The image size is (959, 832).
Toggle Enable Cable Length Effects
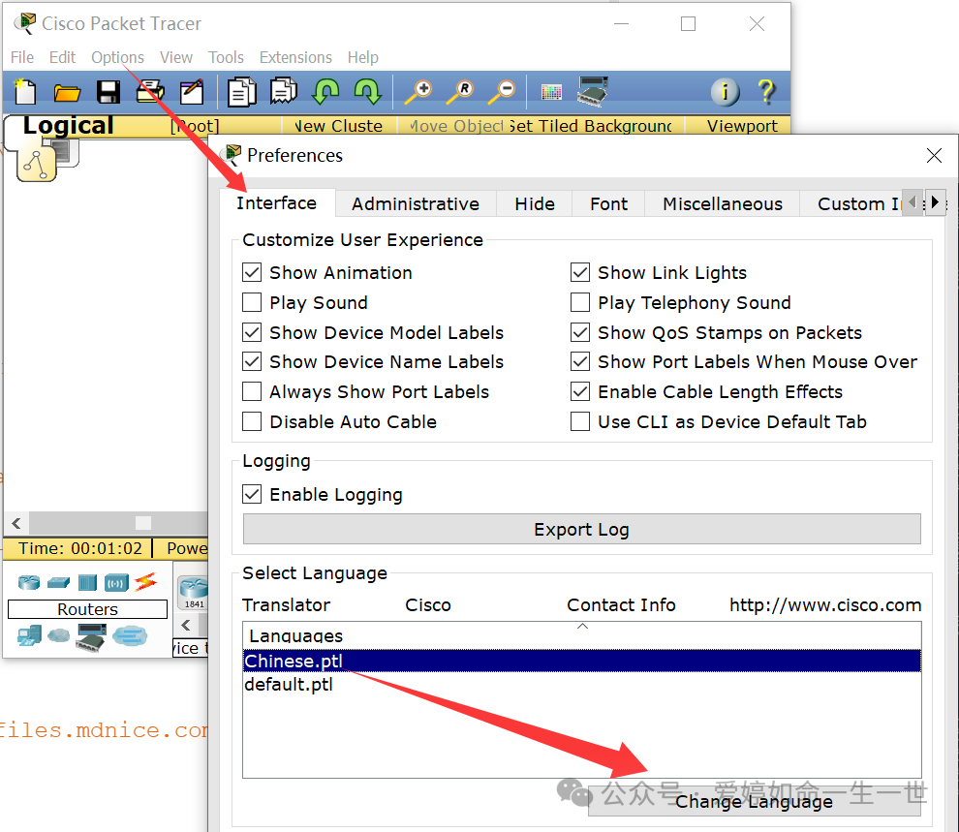pyautogui.click(x=580, y=391)
